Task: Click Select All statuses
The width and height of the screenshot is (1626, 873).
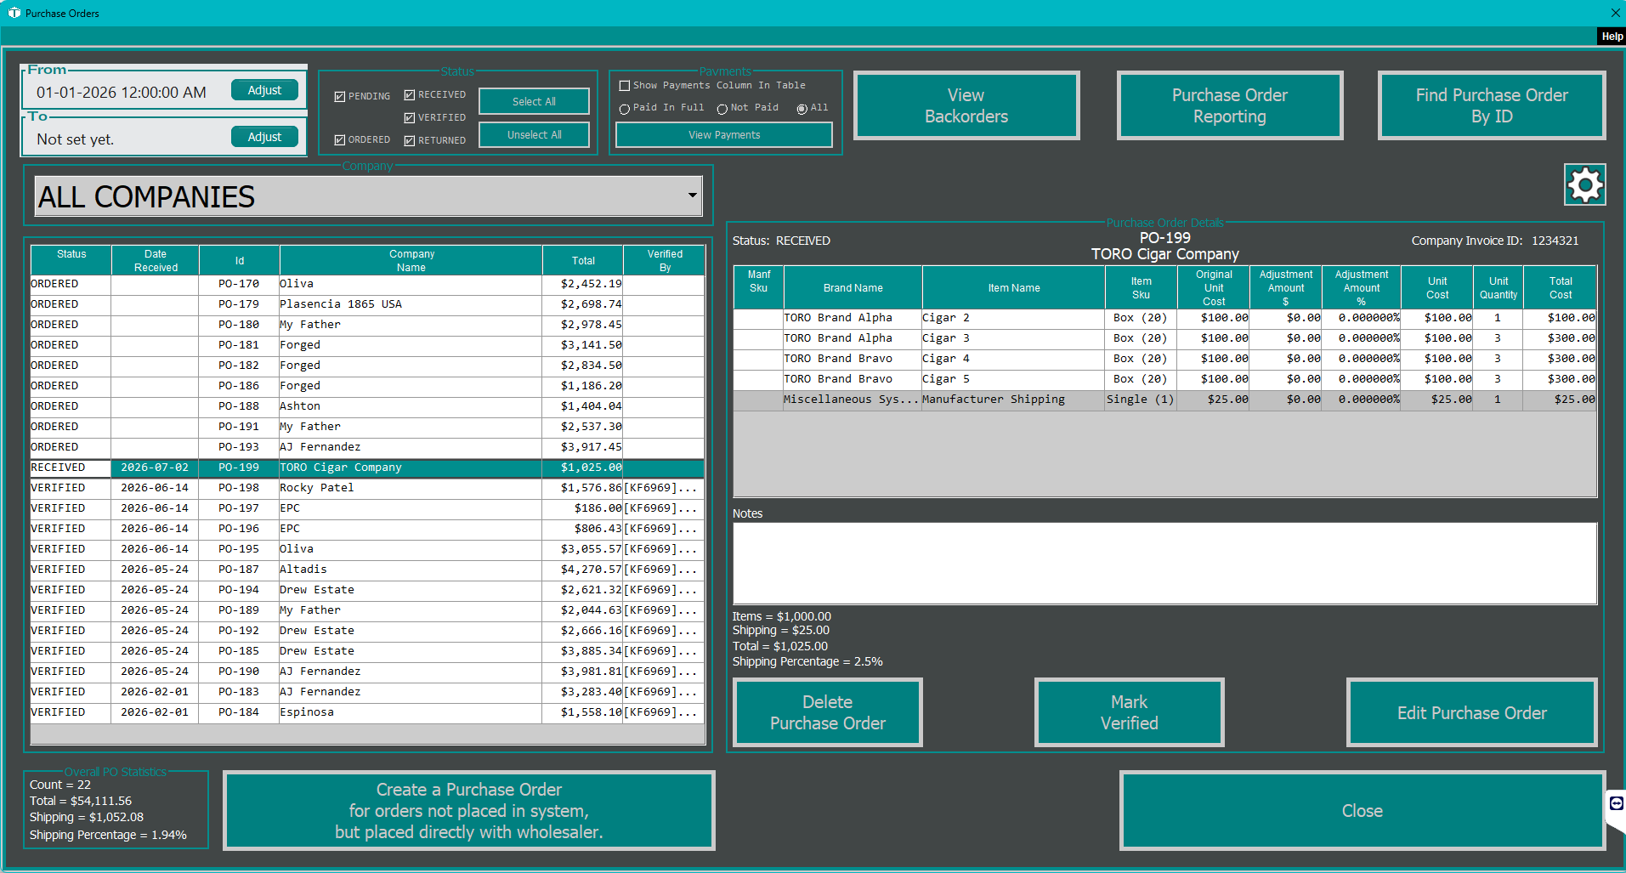Action: coord(534,101)
